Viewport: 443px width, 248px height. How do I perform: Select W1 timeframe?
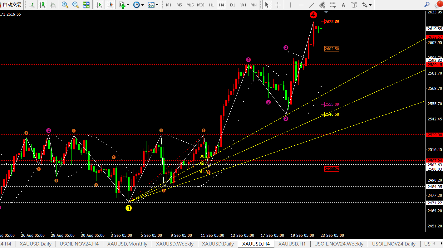click(x=244, y=5)
